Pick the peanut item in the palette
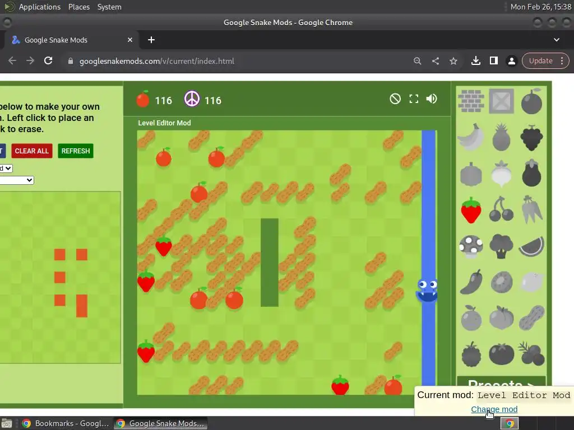Image resolution: width=574 pixels, height=430 pixels. pyautogui.click(x=531, y=318)
